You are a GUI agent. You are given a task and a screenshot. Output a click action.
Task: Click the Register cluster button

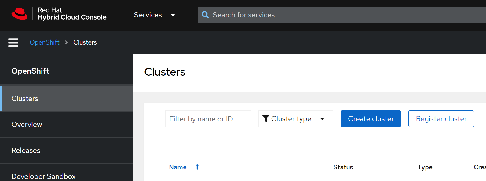click(x=441, y=119)
